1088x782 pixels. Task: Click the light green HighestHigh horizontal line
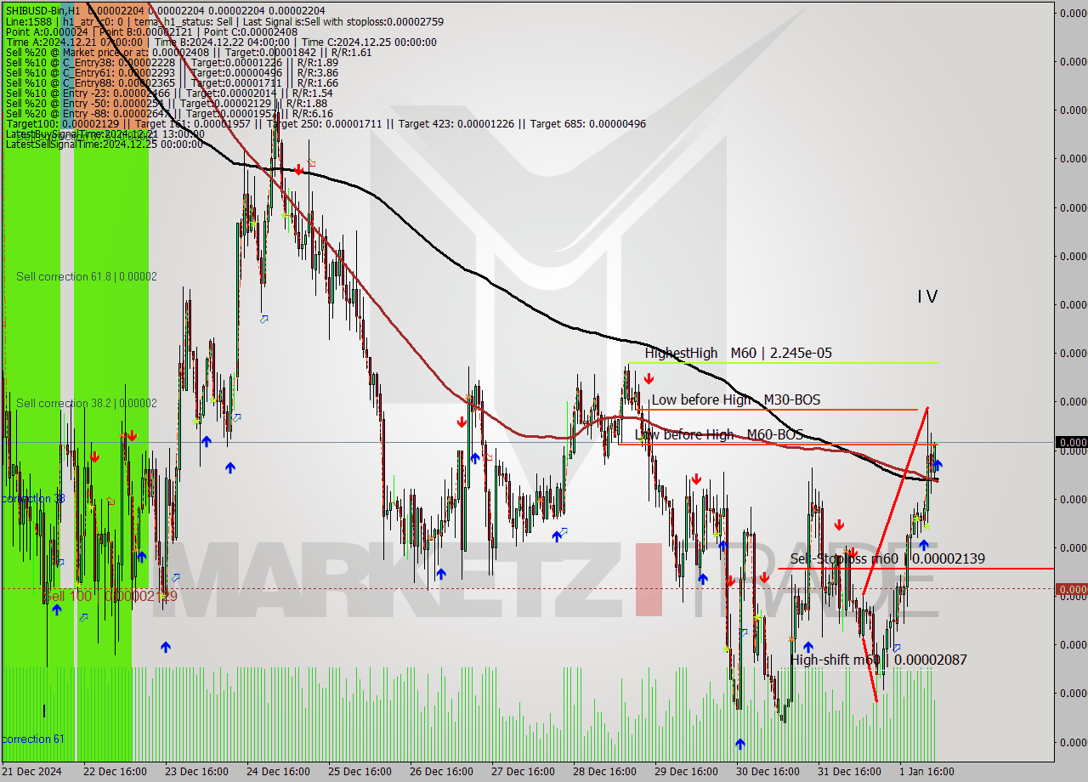pyautogui.click(x=782, y=363)
